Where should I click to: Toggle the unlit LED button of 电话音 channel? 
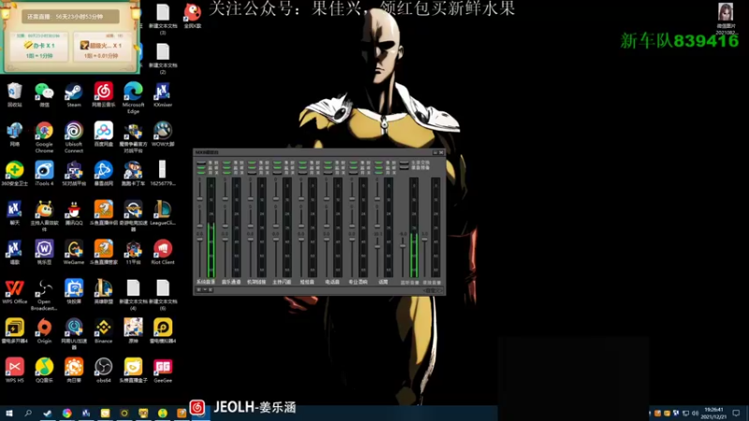328,173
